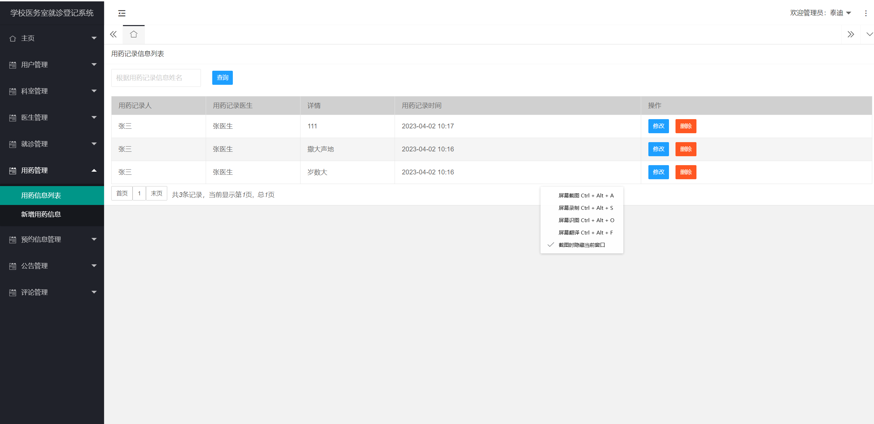
Task: Select 屏幕截图 Ctrl+Alt+A menu entry
Action: tap(586, 195)
